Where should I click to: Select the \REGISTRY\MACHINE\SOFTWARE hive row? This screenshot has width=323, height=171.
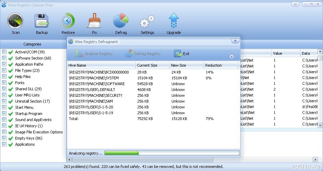point(153,84)
